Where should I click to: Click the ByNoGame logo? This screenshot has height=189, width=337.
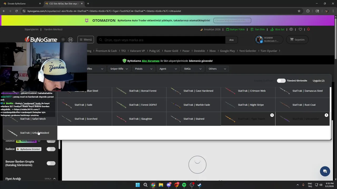click(41, 40)
